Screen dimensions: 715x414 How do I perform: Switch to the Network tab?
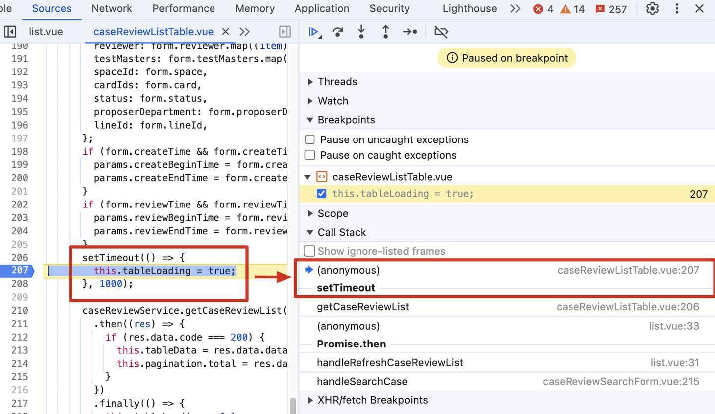pos(112,9)
